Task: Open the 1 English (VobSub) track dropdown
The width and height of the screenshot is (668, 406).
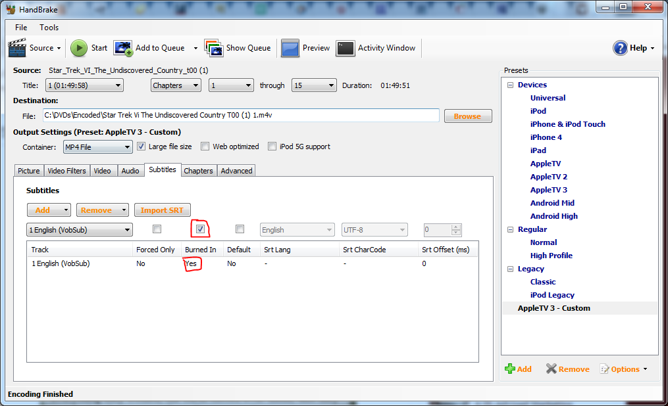Action: click(x=79, y=230)
